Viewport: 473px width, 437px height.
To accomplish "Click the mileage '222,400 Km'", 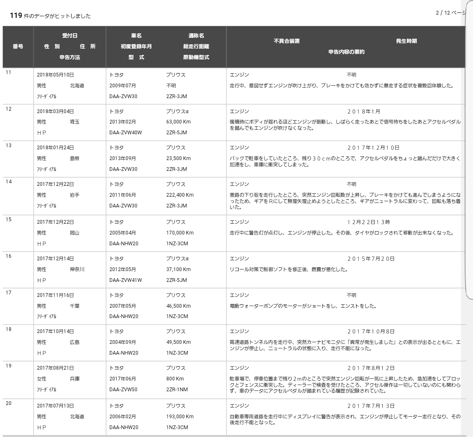I will pyautogui.click(x=180, y=195).
